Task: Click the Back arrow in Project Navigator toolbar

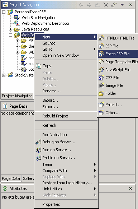Action: click(81, 5)
